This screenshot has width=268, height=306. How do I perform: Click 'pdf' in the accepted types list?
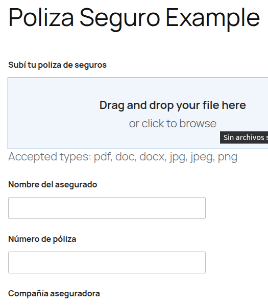point(103,157)
